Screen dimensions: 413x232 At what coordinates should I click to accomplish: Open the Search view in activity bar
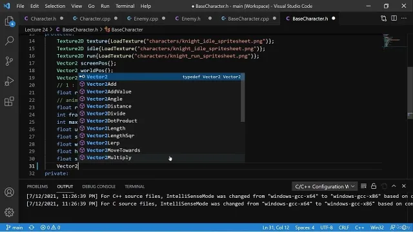tap(9, 41)
